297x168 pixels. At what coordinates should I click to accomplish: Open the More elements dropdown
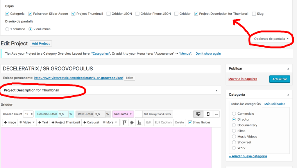[x=110, y=122]
